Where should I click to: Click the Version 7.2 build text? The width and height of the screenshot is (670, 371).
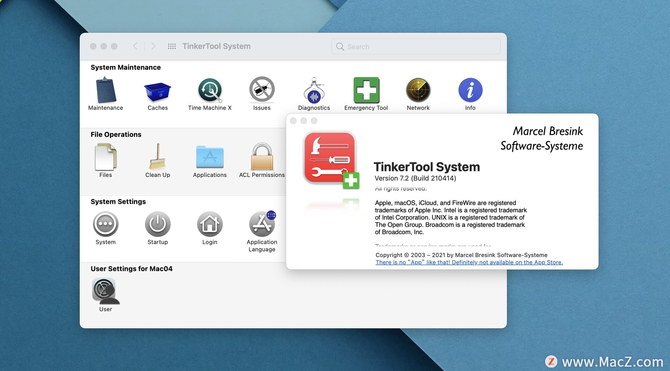click(415, 178)
